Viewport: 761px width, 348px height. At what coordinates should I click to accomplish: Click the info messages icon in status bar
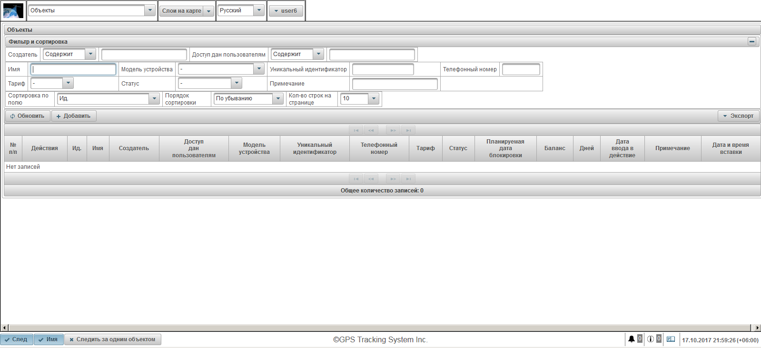(650, 339)
